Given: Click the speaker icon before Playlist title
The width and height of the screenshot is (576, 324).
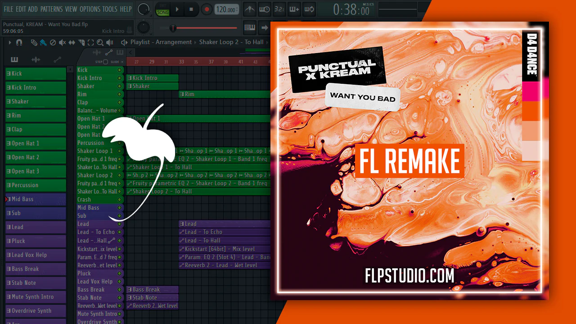Looking at the screenshot, I should 124,42.
